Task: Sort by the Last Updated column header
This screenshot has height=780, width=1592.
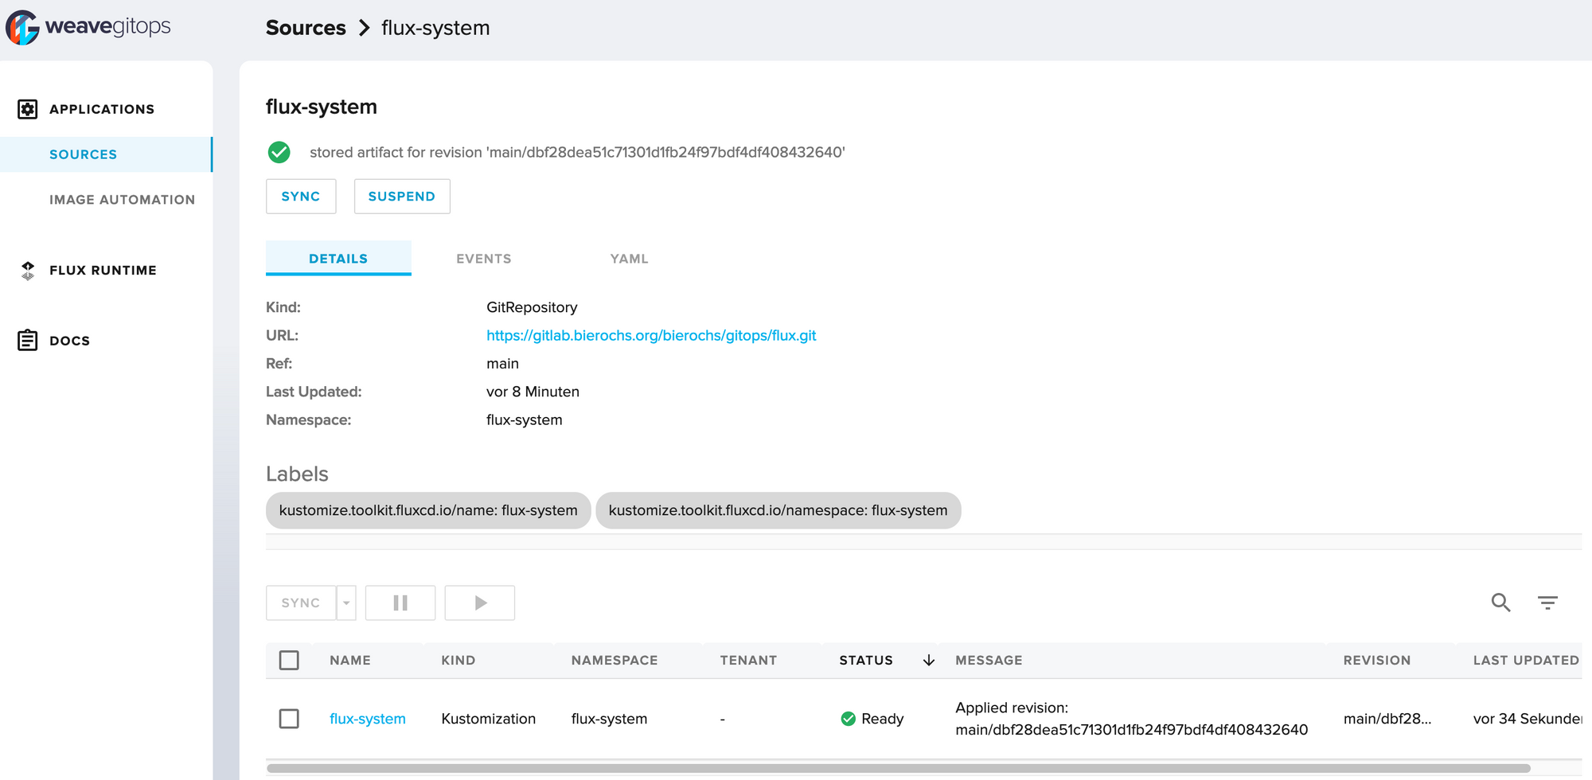Action: [x=1526, y=661]
